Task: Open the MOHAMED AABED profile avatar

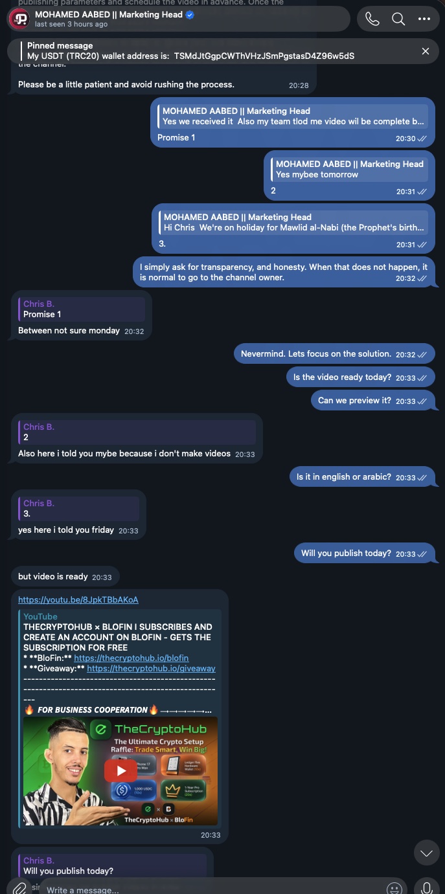Action: [x=21, y=19]
